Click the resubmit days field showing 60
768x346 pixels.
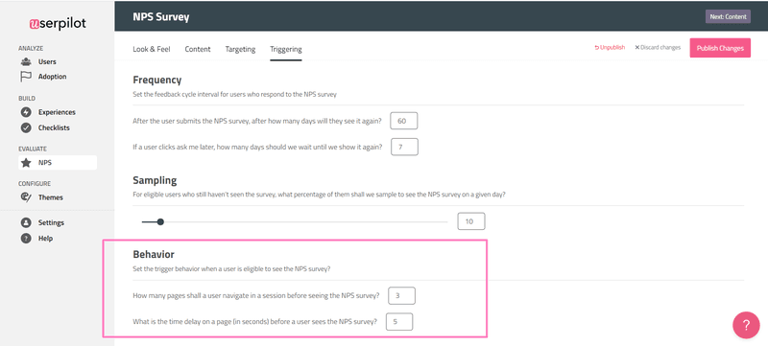pyautogui.click(x=404, y=121)
